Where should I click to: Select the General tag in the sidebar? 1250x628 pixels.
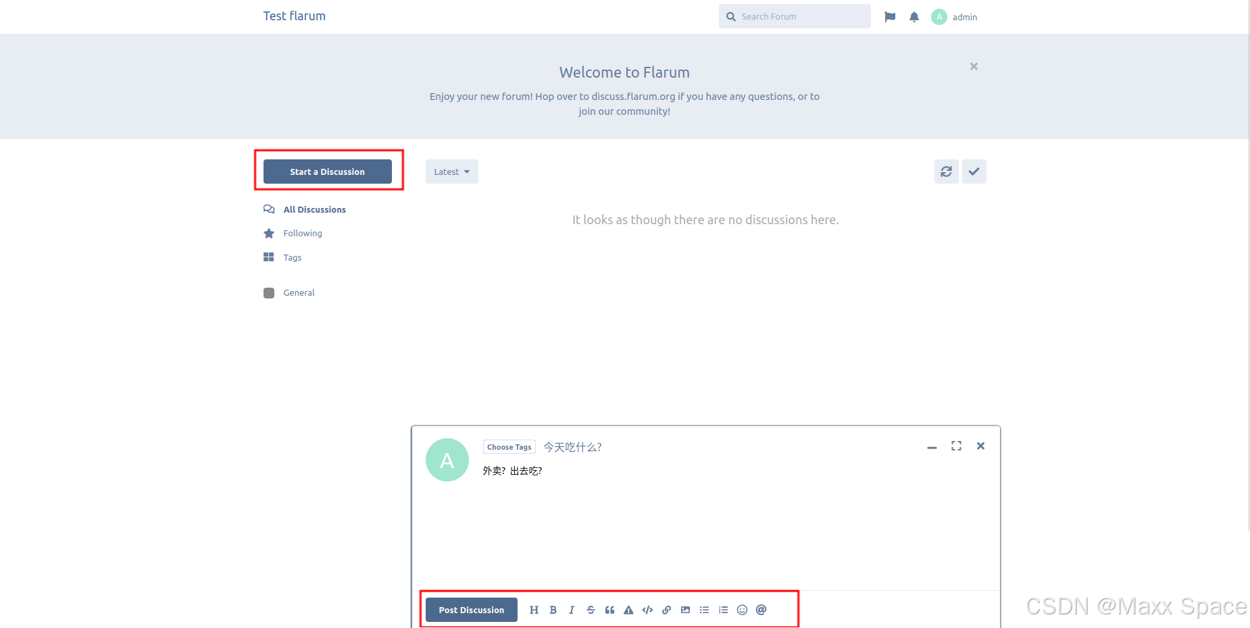point(299,292)
